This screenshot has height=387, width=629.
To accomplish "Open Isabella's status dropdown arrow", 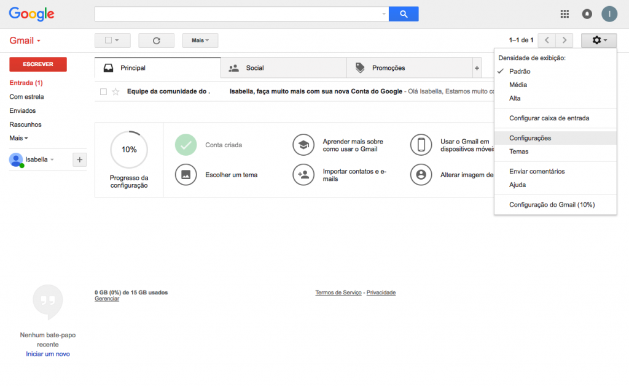I will tap(52, 160).
